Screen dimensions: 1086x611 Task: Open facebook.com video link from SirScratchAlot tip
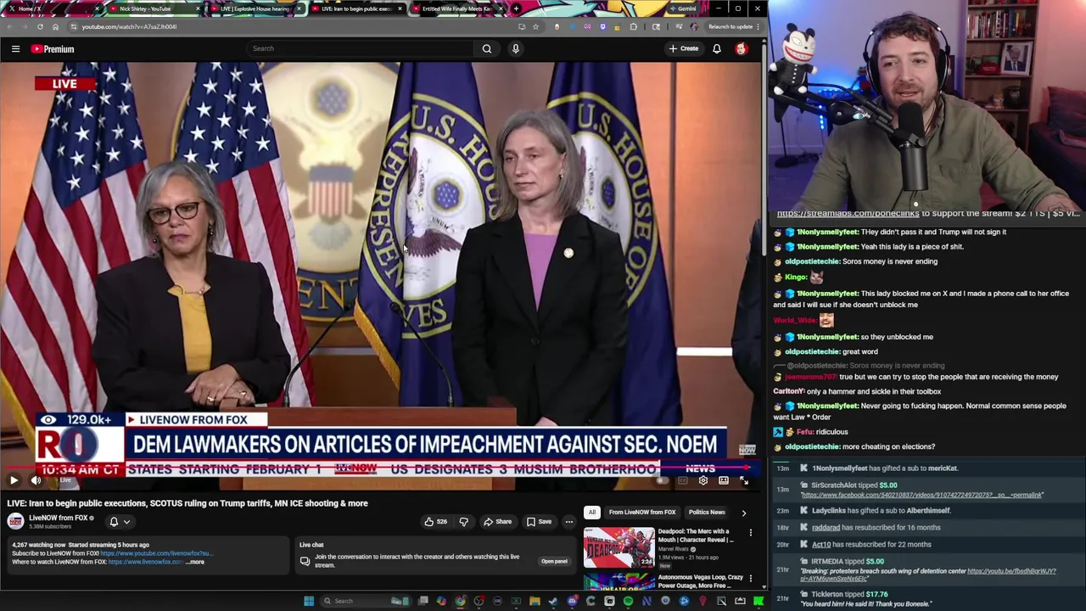[921, 495]
